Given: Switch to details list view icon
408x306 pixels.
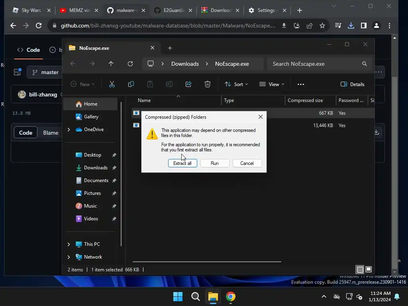Looking at the screenshot, I should [x=360, y=270].
